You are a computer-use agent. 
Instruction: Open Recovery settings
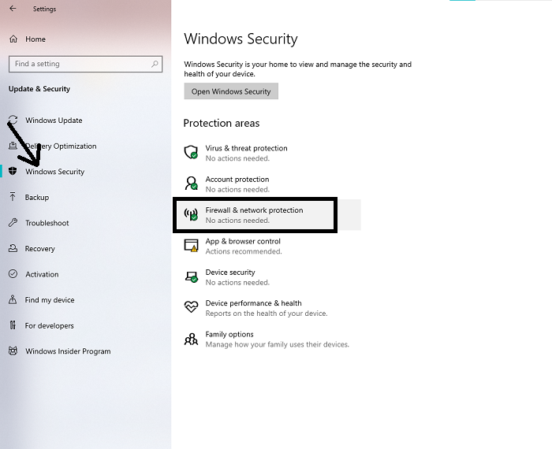pyautogui.click(x=39, y=249)
